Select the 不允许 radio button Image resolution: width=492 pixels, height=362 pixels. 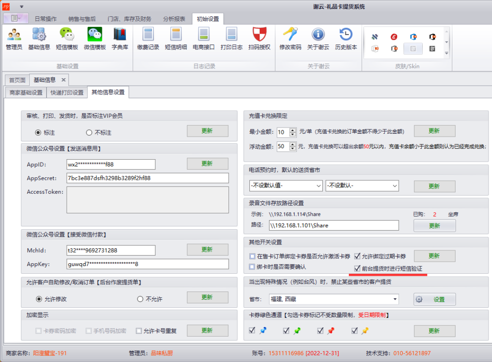tap(140, 299)
